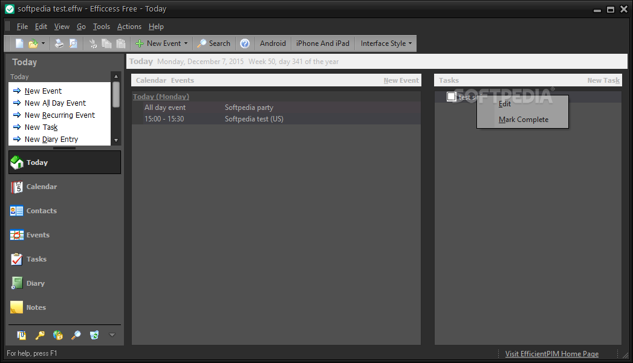Click the green plus New Event button
This screenshot has height=363, width=633.
[158, 43]
